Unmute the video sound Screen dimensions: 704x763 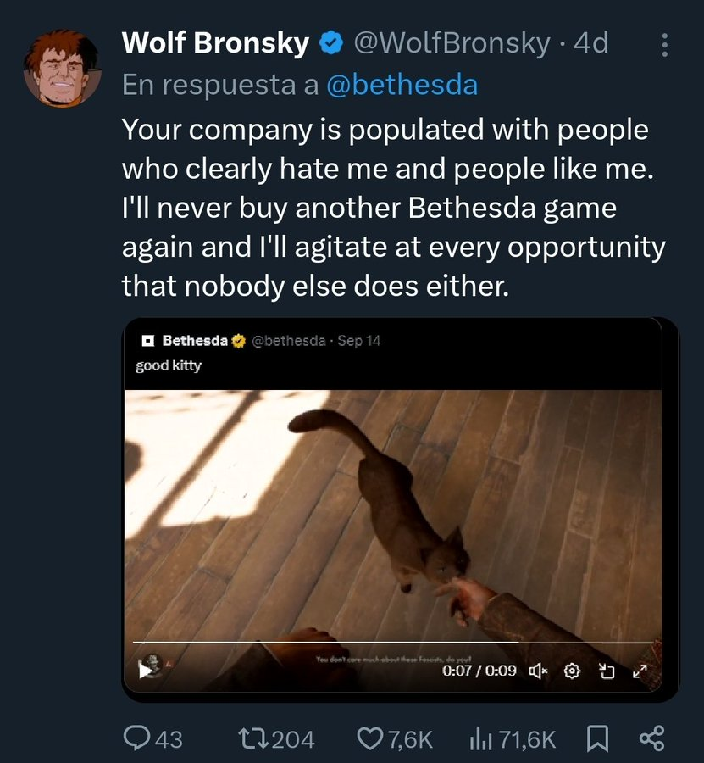click(539, 671)
